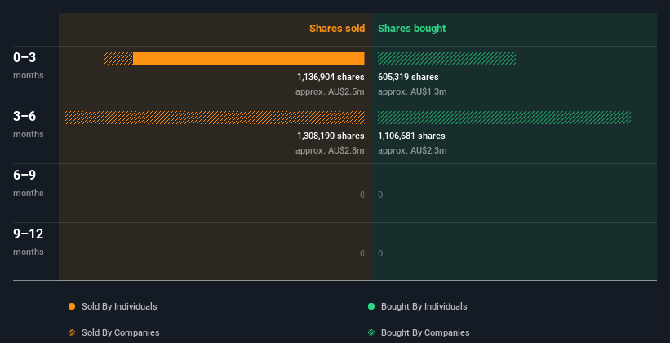The width and height of the screenshot is (670, 343).
Task: Click the orange Sold By Individuals legend dot
Action: [x=72, y=306]
